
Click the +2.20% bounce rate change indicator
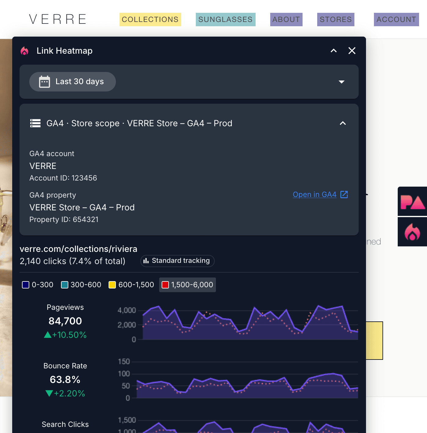coord(65,393)
